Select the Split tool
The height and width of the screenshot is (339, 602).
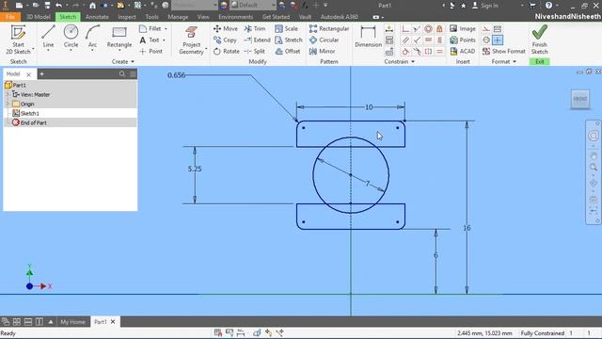click(255, 51)
